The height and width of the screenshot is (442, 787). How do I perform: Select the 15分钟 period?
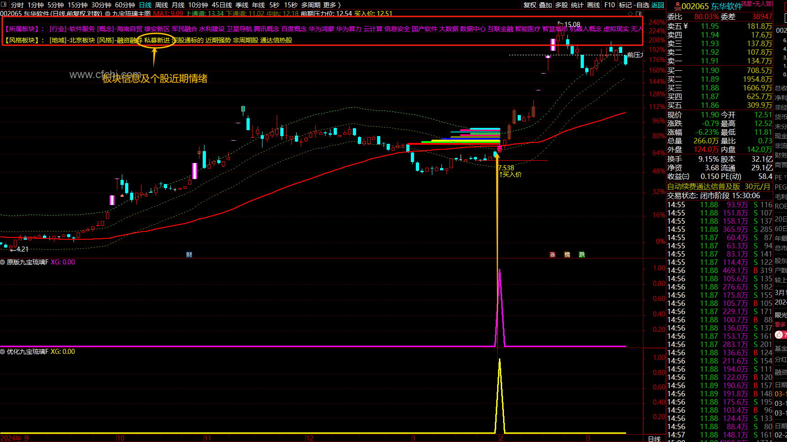pos(78,5)
